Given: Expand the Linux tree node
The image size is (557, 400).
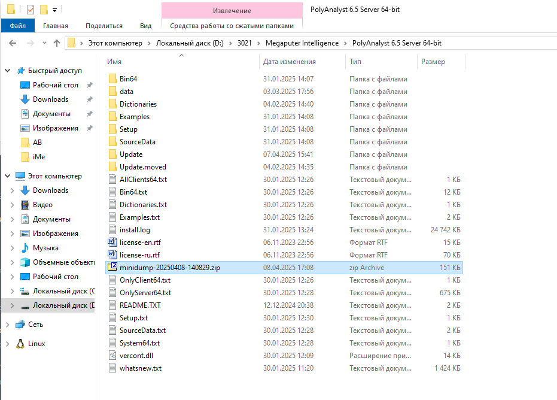Looking at the screenshot, I should pos(7,344).
